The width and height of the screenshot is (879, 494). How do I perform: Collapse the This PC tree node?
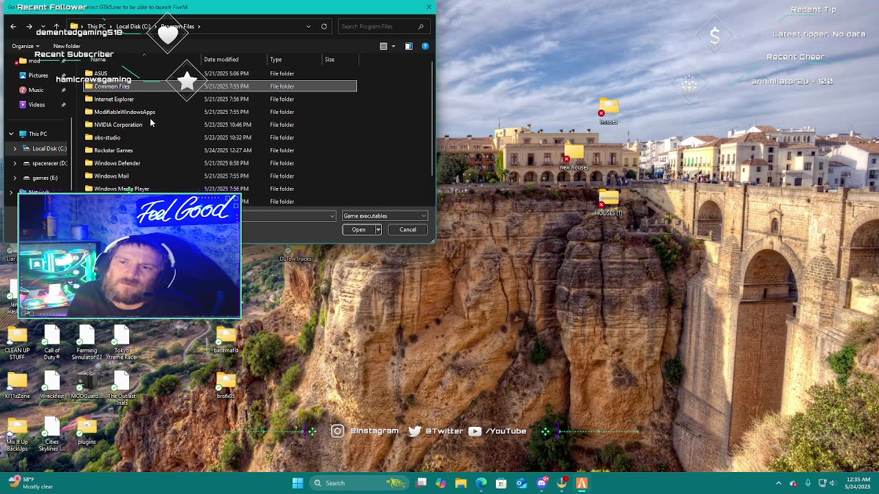click(11, 134)
